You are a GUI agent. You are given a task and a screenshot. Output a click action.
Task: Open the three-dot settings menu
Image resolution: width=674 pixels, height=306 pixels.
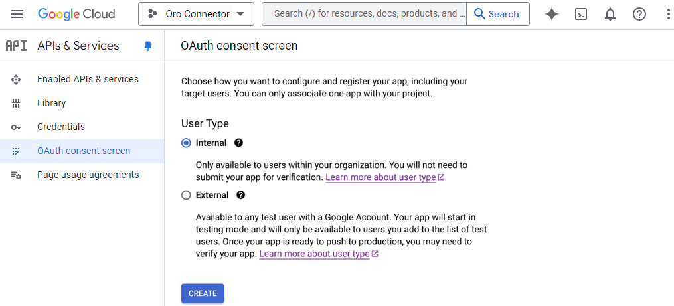coord(667,14)
